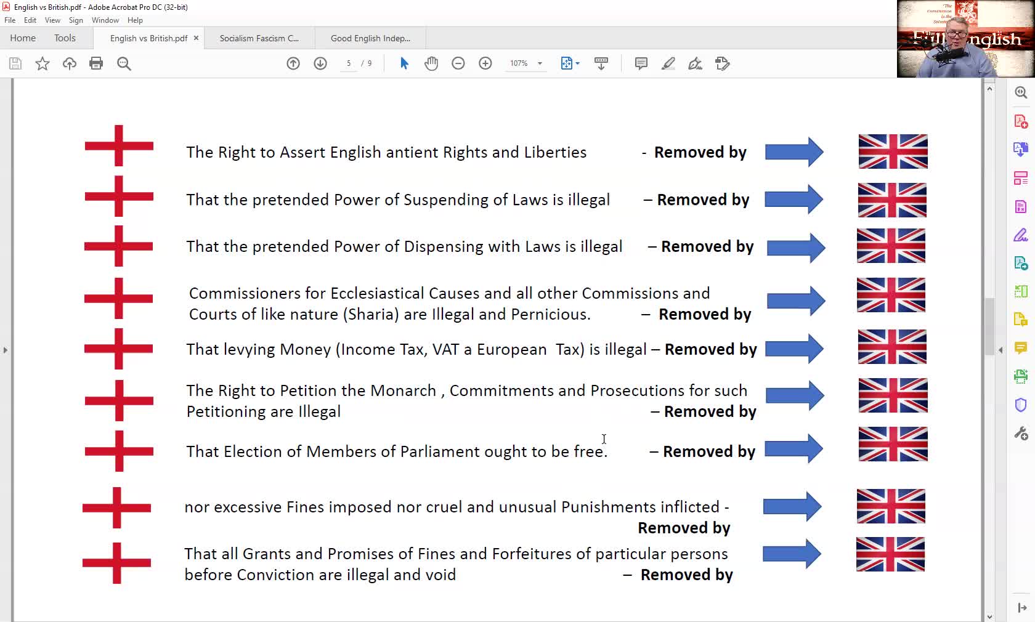Select the English vs British.pdf tab
This screenshot has height=622, width=1035.
click(x=149, y=38)
